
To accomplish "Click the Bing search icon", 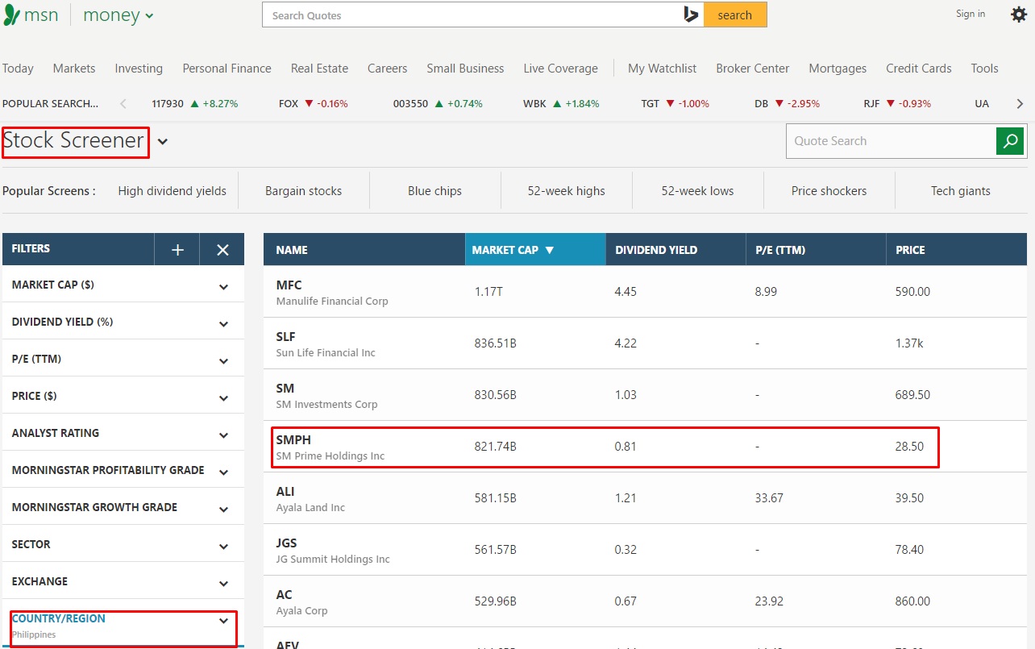I will coord(691,15).
